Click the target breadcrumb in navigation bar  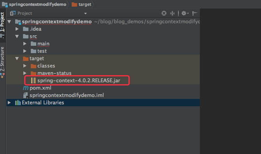(x=81, y=4)
